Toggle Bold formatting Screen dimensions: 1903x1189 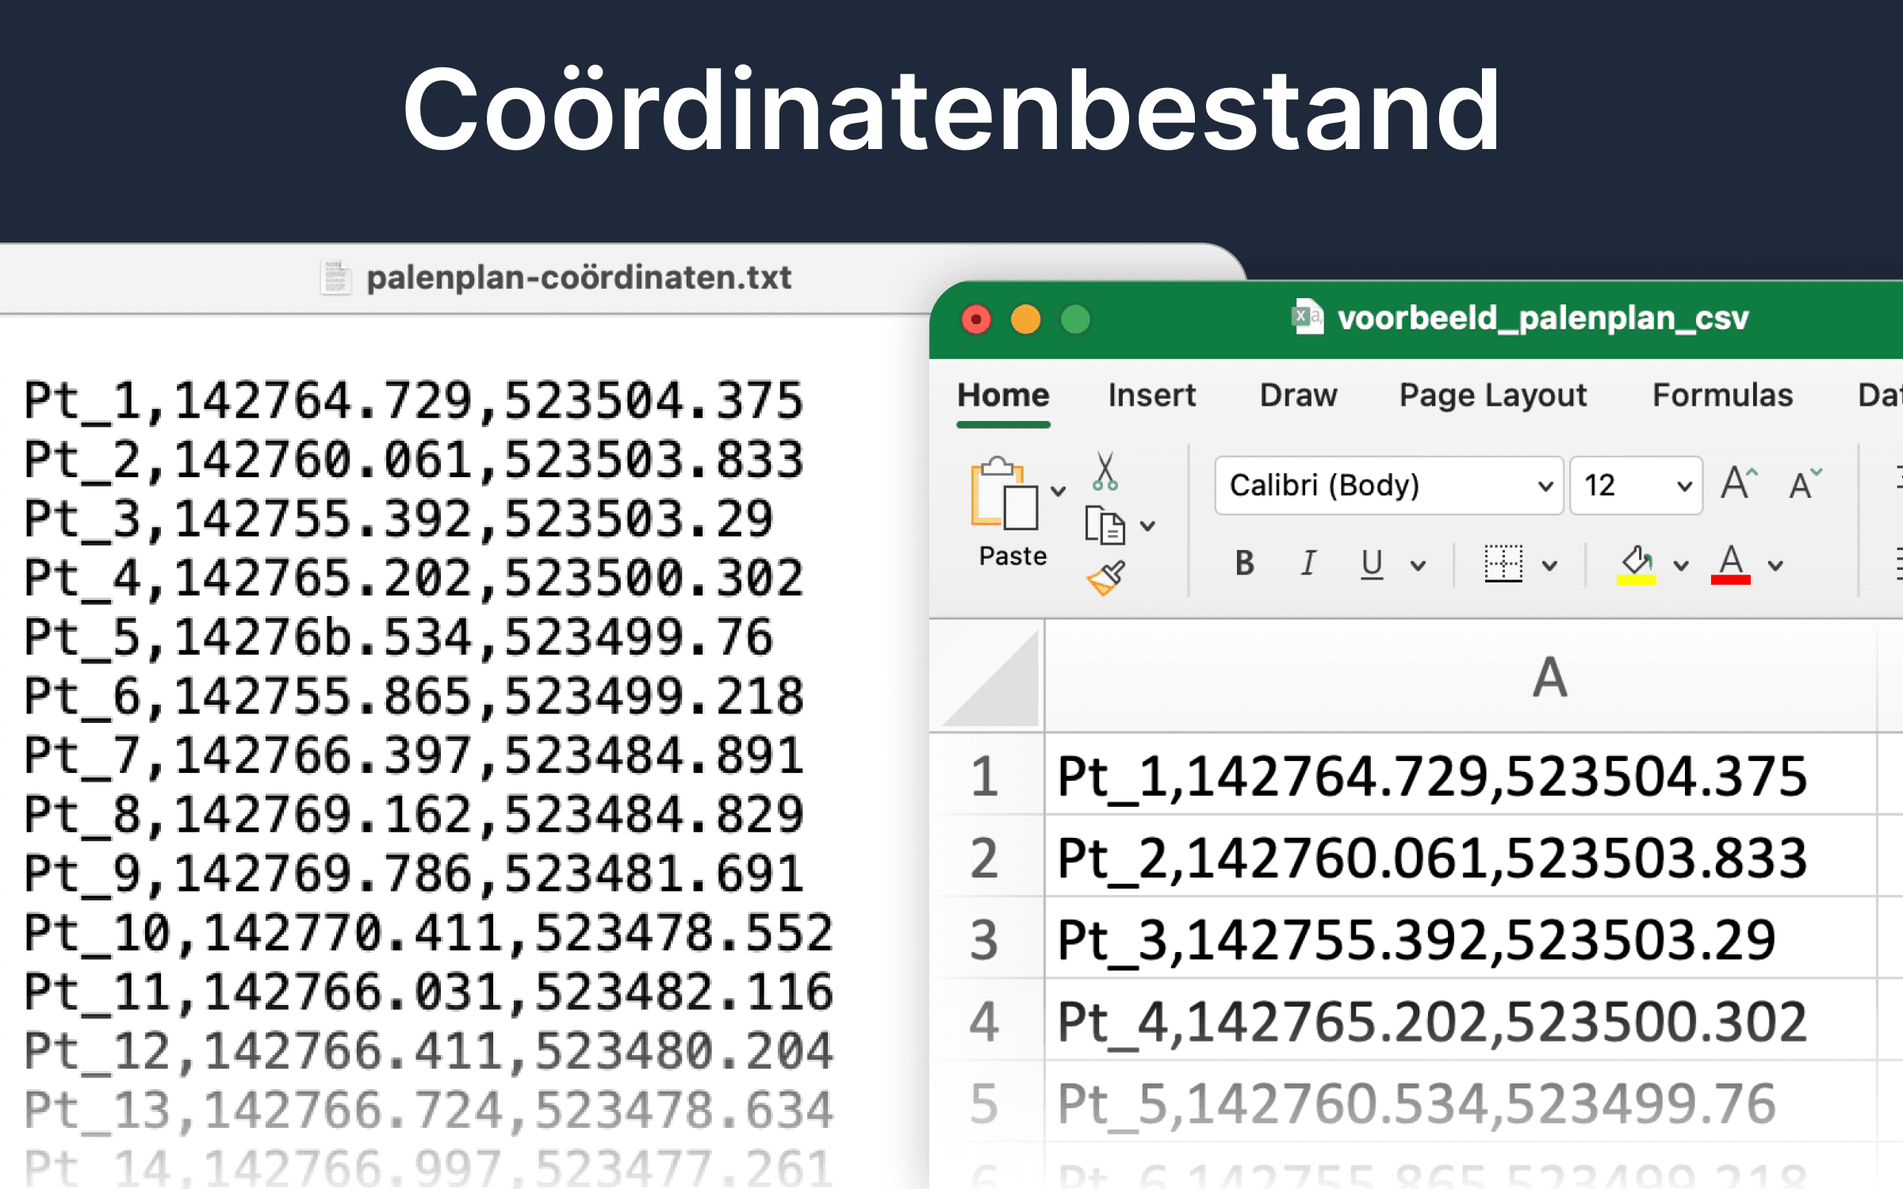(x=1245, y=564)
